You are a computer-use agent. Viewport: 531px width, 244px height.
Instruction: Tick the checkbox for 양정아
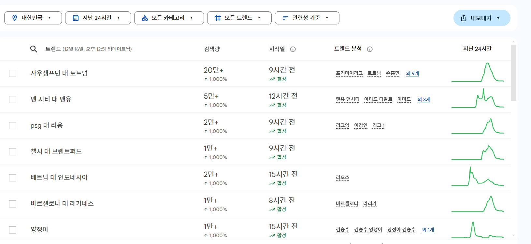[x=13, y=230]
